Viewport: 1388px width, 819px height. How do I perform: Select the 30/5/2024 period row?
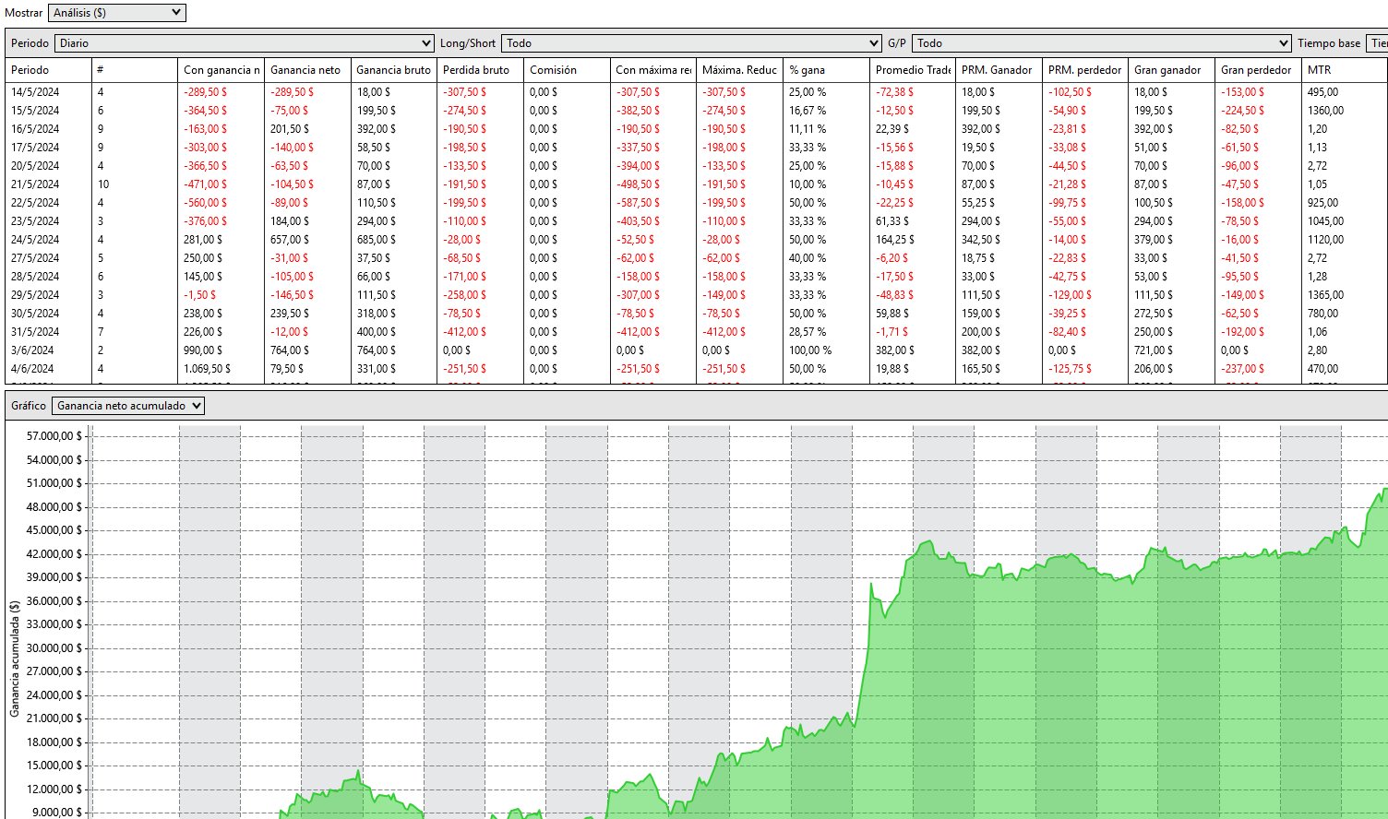click(x=696, y=314)
